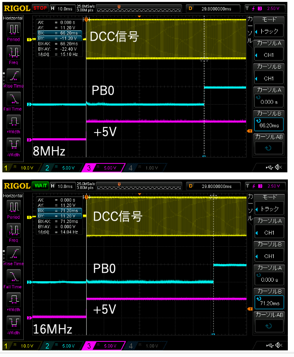The width and height of the screenshot is (294, 357).
Task: Open カーソルB CH1 source selector in the 8MHz capture
Action: click(x=269, y=78)
